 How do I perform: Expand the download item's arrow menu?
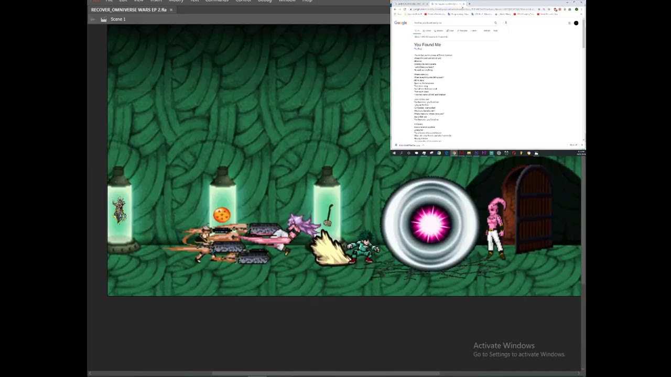(423, 145)
